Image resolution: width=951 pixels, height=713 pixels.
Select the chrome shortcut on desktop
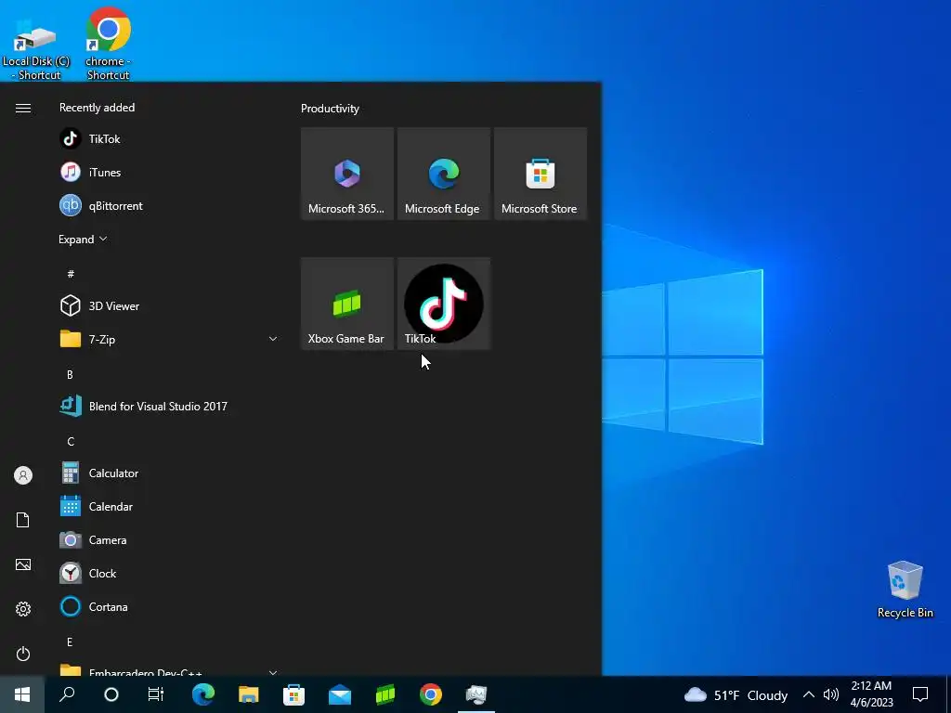[108, 43]
